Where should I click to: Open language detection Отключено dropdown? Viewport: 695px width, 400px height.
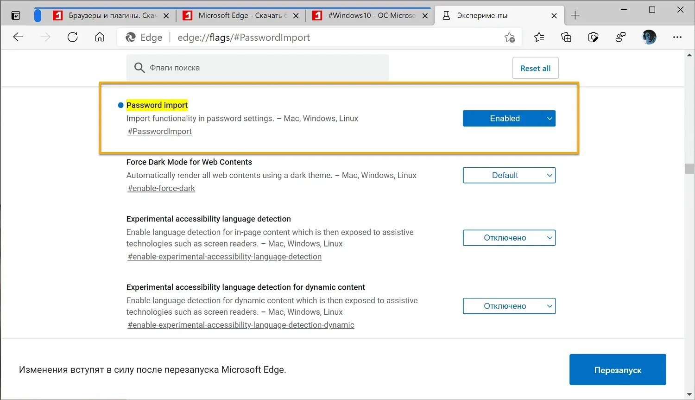tap(509, 238)
